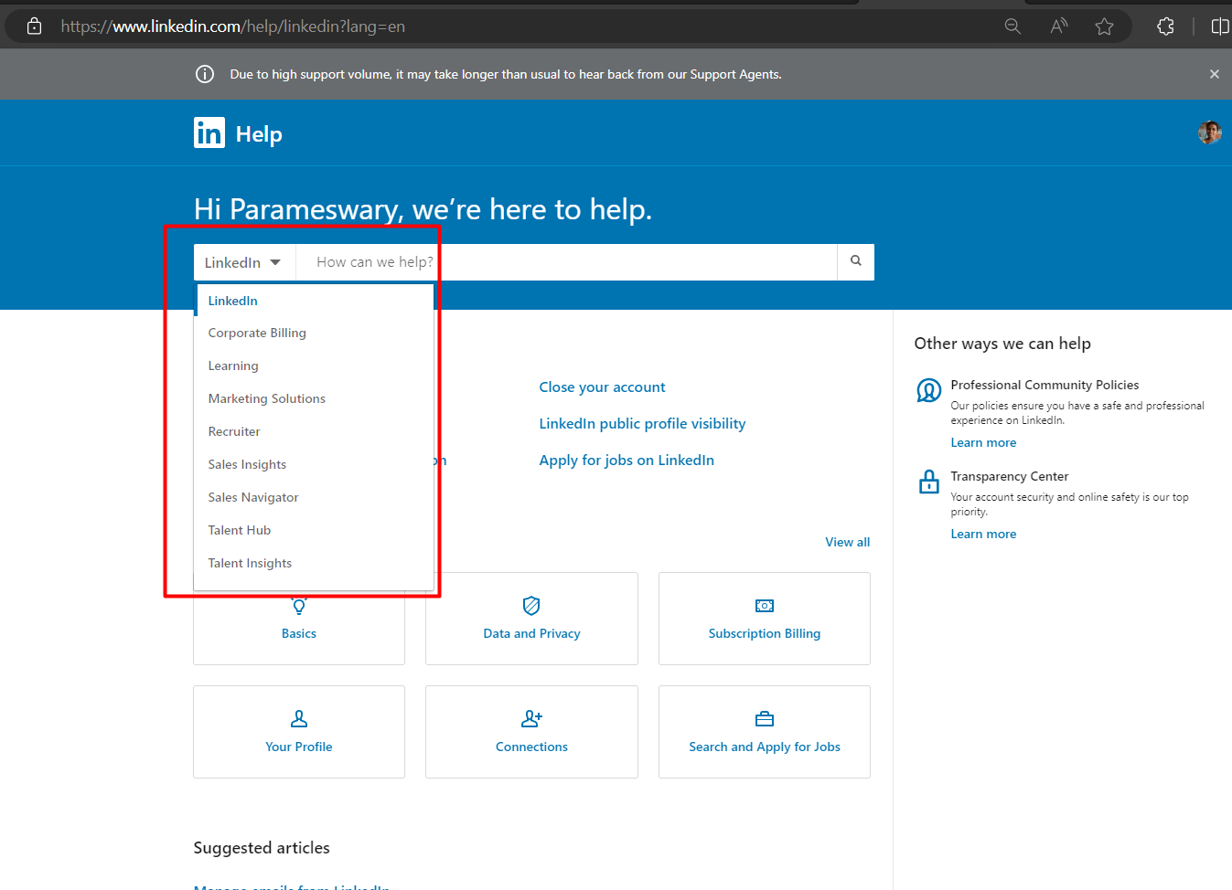Open the Close your account link
The height and width of the screenshot is (890, 1232).
pos(602,387)
